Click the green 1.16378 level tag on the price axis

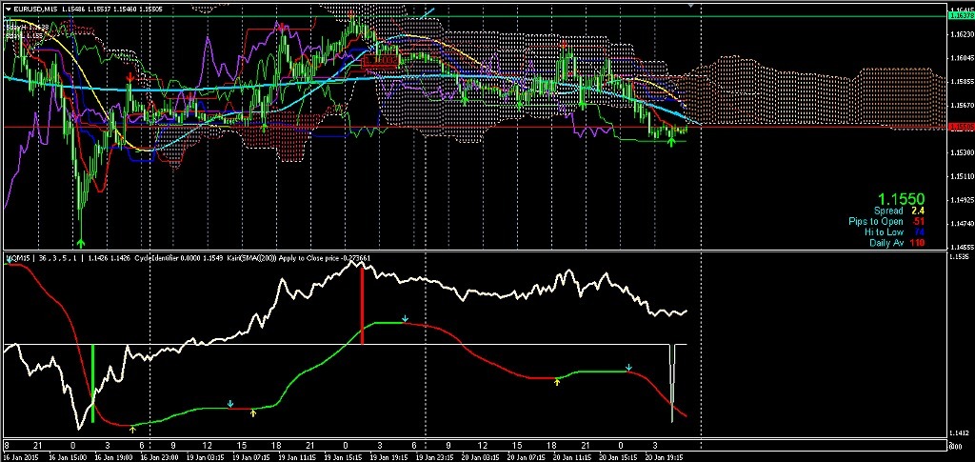pos(961,16)
